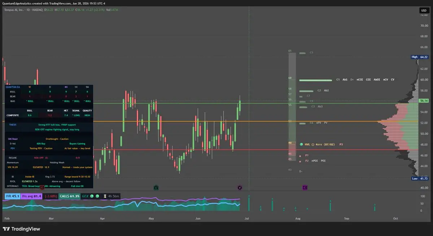Click the (-3.68%) change badge
This screenshot has height=236, width=433.
[x=51, y=196]
